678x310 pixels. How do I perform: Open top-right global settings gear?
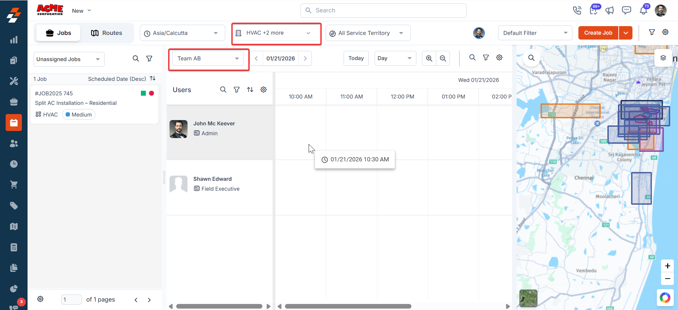[x=665, y=32]
